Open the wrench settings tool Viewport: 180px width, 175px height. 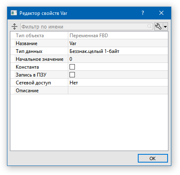pos(158,26)
